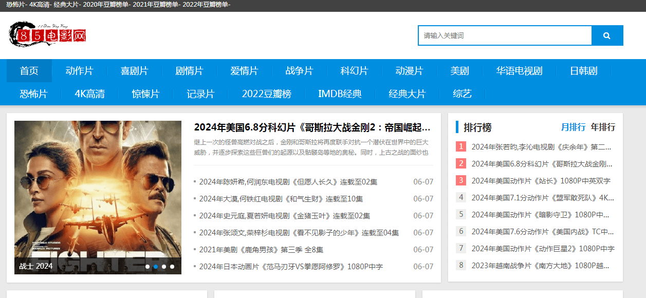This screenshot has height=298, width=646.
Task: Select the first carousel dot indicator
Action: pos(147,267)
